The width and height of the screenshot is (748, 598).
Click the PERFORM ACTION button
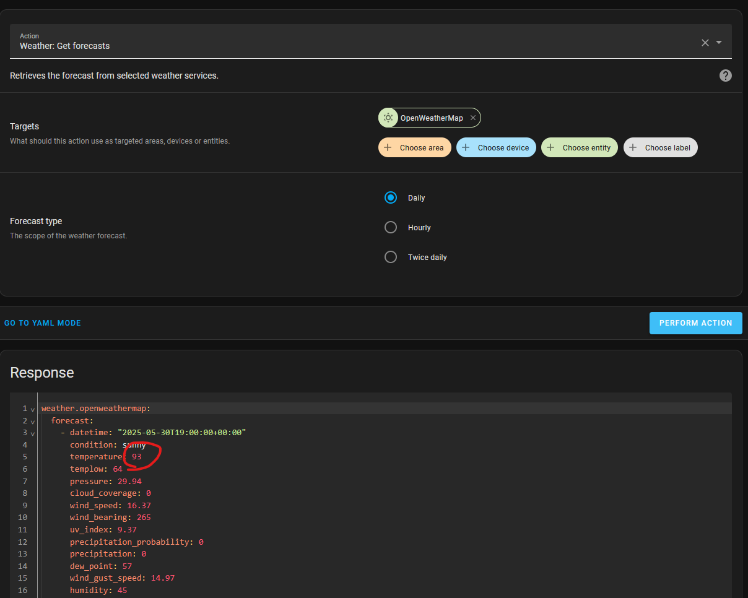click(x=695, y=323)
